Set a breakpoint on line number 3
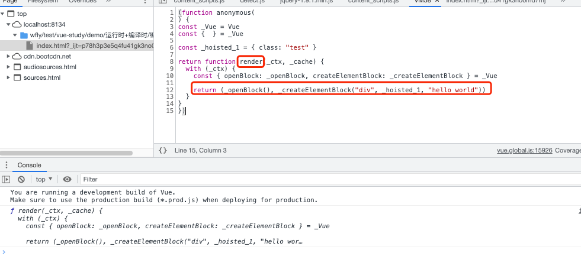The height and width of the screenshot is (256, 581). point(172,27)
